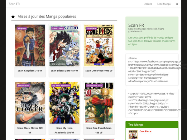Viewport: 187px width, 140px height.
Task: Click the iframe facebook code text block
Action: coord(152,70)
